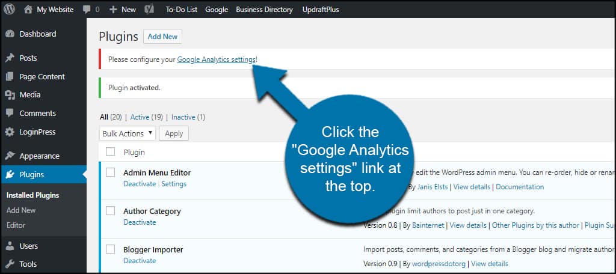This screenshot has height=274, width=616.
Task: View details for Admin Menu Editor
Action: [x=472, y=187]
